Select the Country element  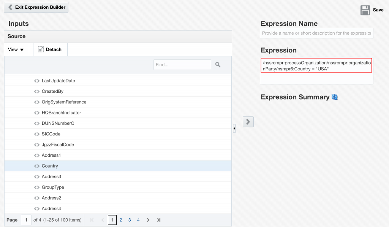(x=50, y=166)
